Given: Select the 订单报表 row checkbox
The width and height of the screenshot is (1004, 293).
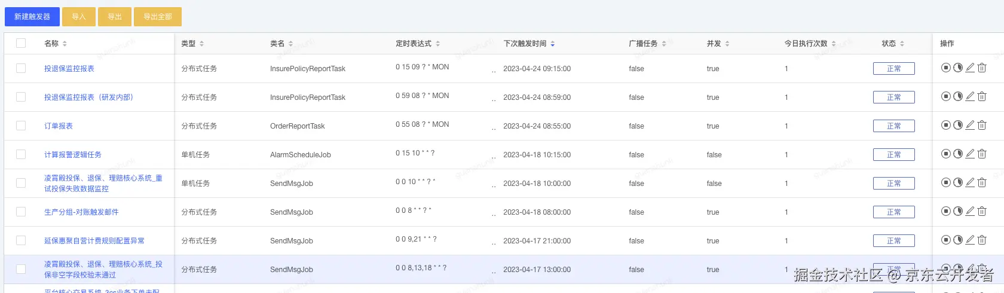Looking at the screenshot, I should click(x=21, y=126).
